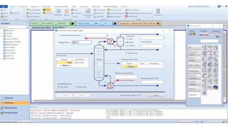Image resolution: width=228 pixels, height=128 pixels.
Task: Click the Separator palette category
Action: coord(194,95)
